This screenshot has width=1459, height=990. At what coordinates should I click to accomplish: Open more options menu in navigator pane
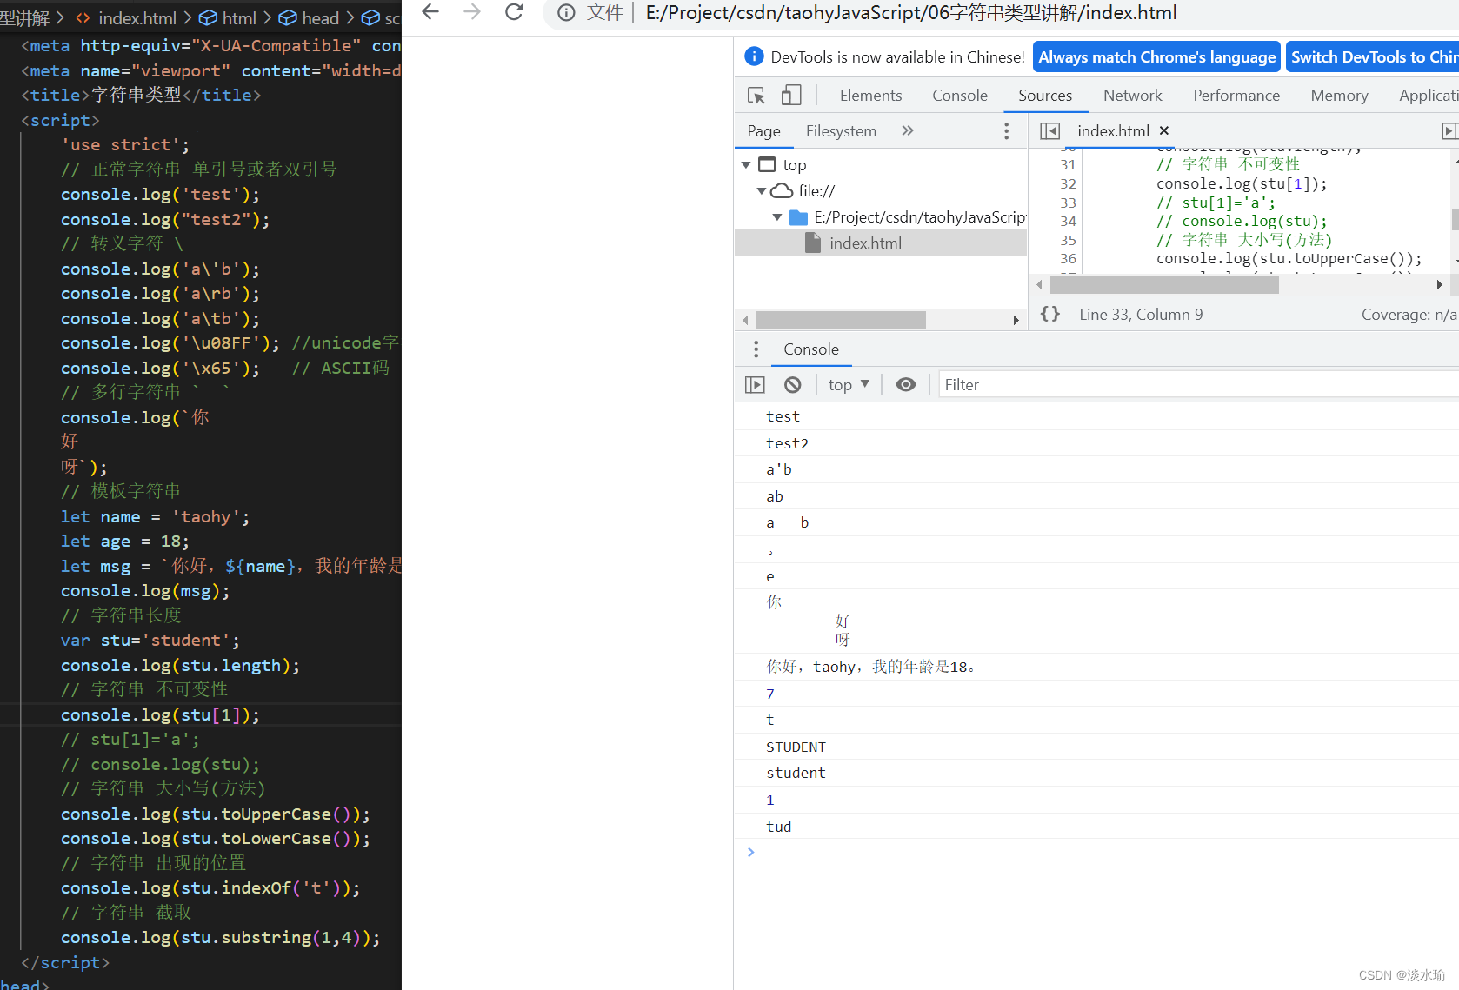(1007, 131)
